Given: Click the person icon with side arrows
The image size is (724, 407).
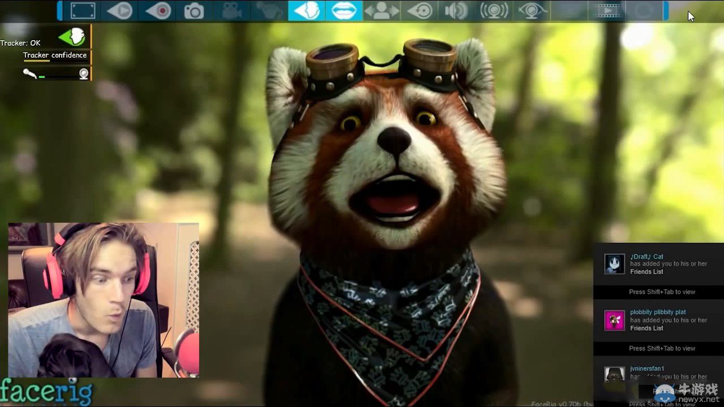Looking at the screenshot, I should coord(381,11).
